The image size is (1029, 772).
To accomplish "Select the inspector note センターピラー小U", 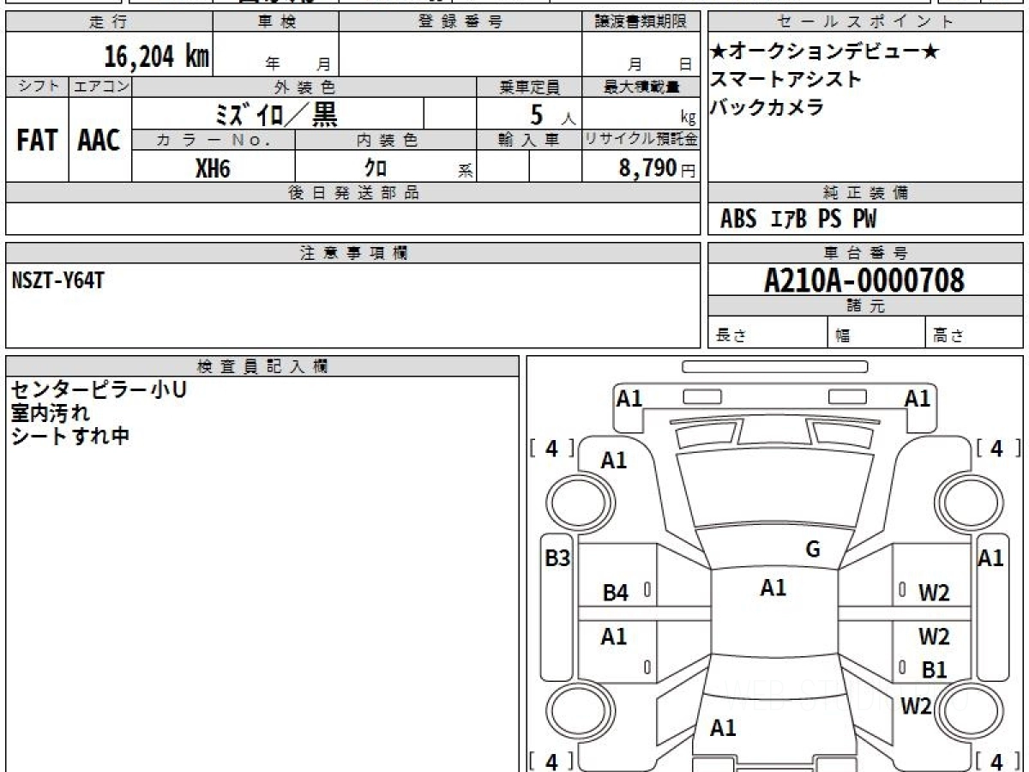I will click(99, 389).
